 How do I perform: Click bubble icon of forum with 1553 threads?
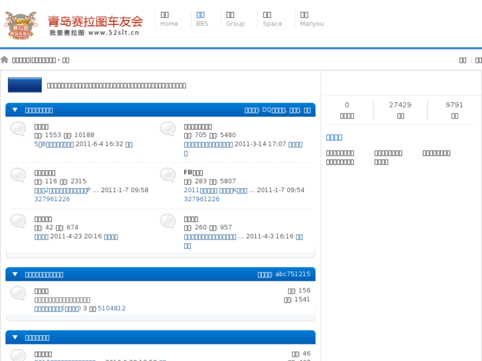click(x=18, y=129)
